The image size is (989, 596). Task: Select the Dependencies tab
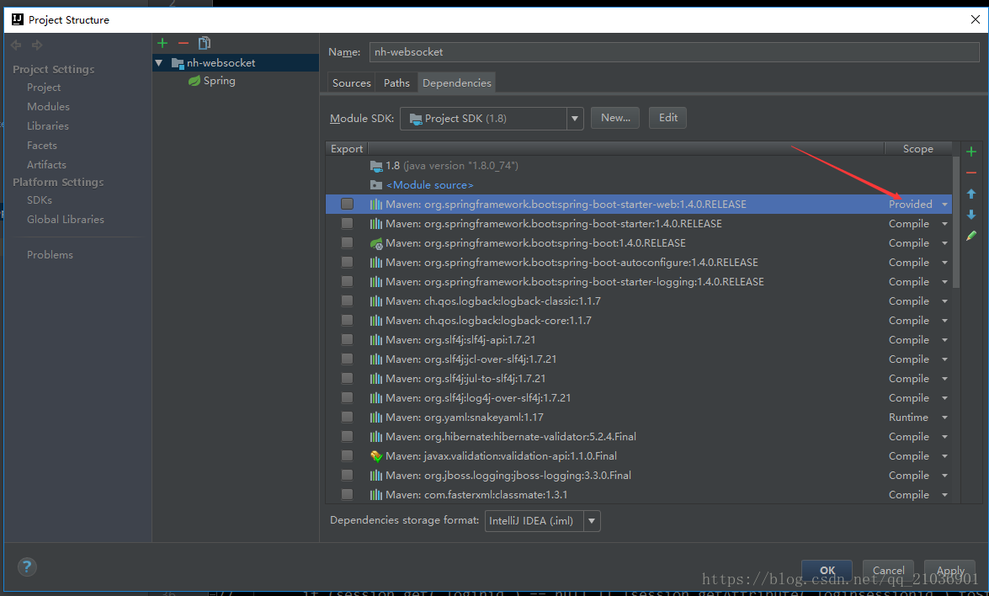point(457,82)
